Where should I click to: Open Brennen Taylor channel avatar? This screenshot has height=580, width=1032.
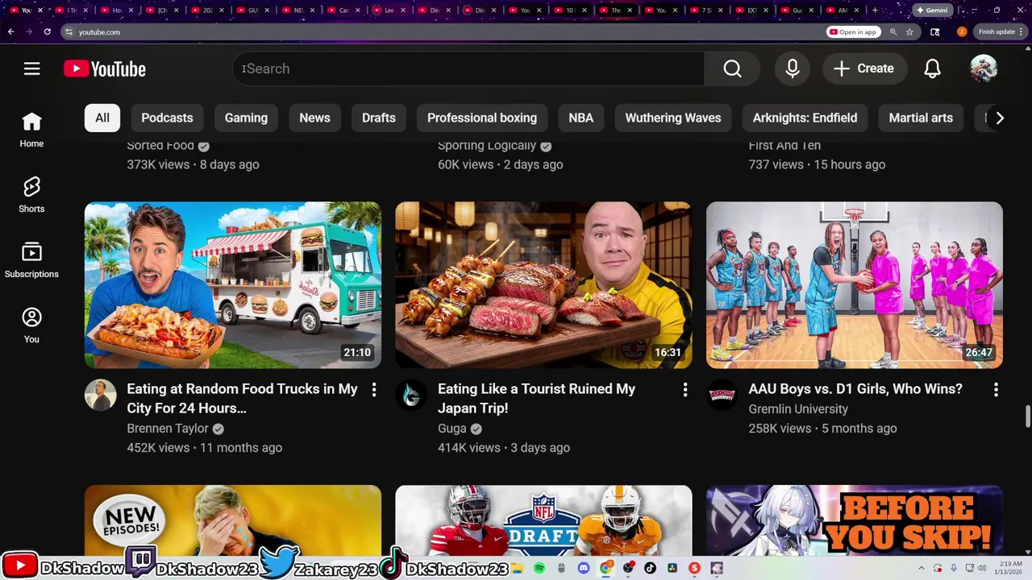point(101,395)
